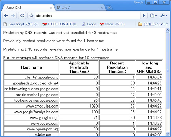
Task: Click the Applicable Prefetch Time header
Action: [79, 67]
